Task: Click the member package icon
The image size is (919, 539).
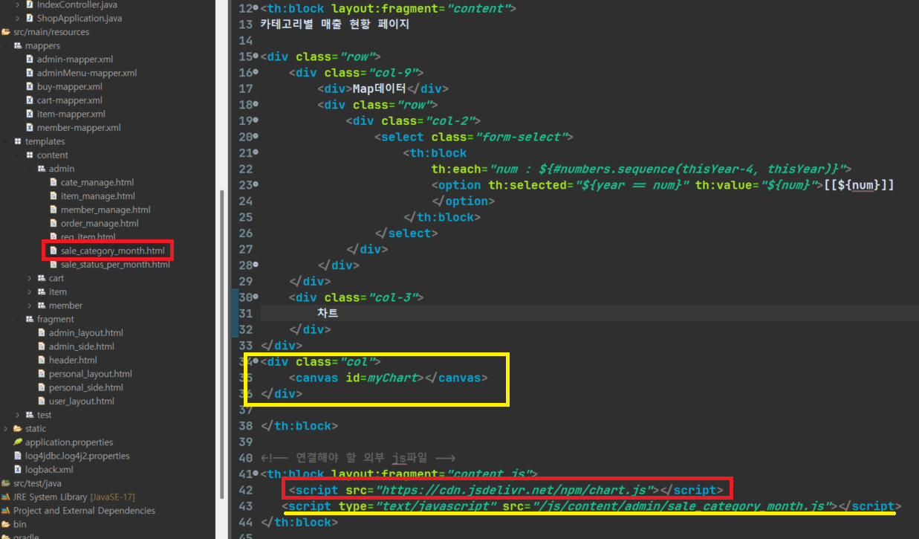Action: 42,306
